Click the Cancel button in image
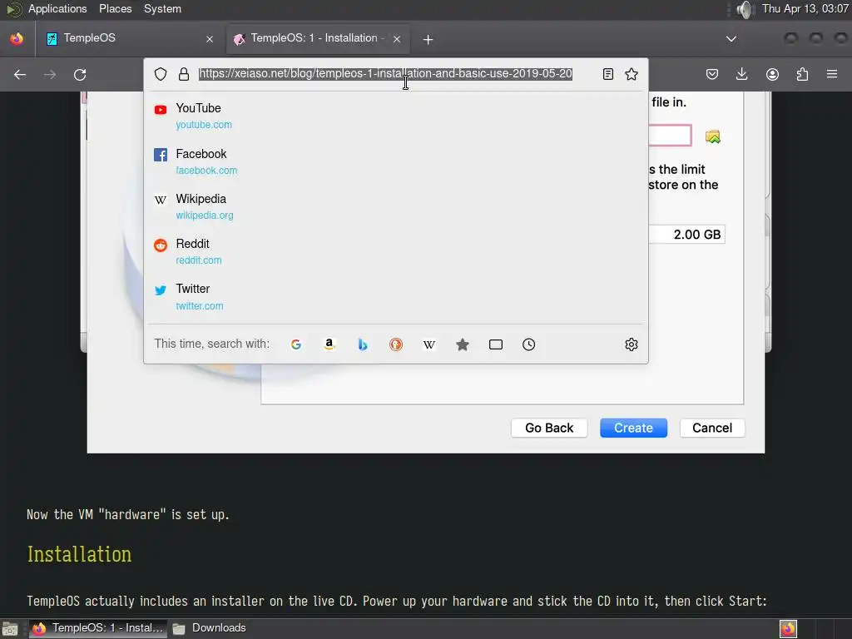Viewport: 852px width, 639px height. tap(712, 428)
